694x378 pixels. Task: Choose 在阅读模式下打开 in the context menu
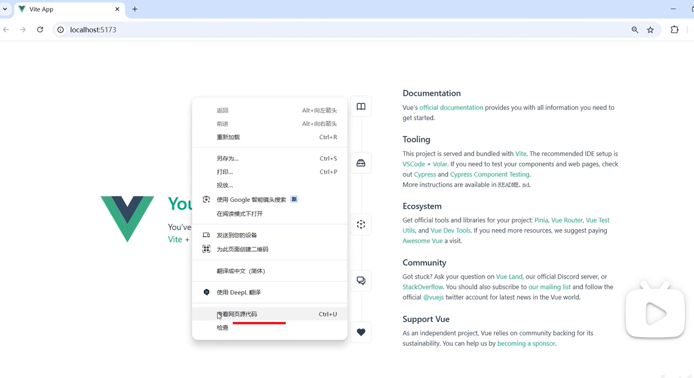pyautogui.click(x=269, y=214)
